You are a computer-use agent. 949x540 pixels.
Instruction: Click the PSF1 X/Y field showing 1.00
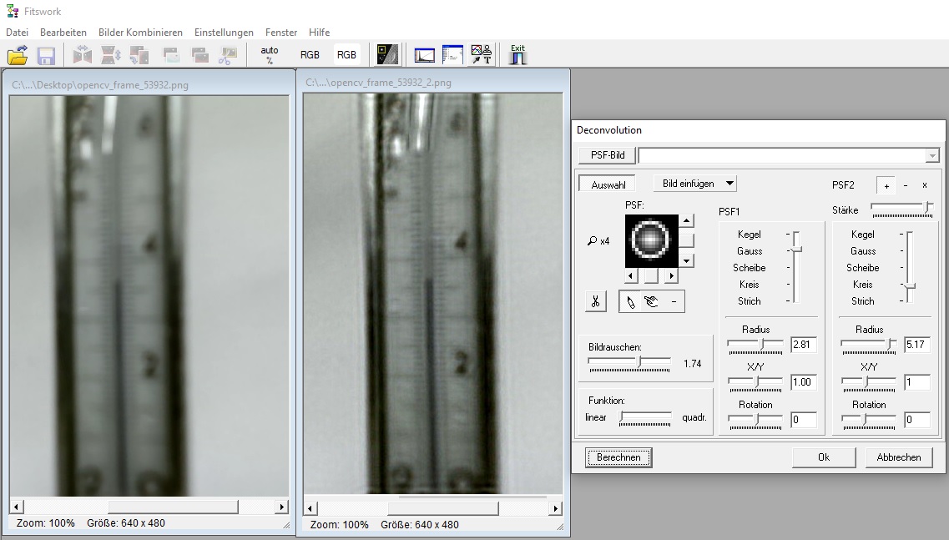pos(804,382)
